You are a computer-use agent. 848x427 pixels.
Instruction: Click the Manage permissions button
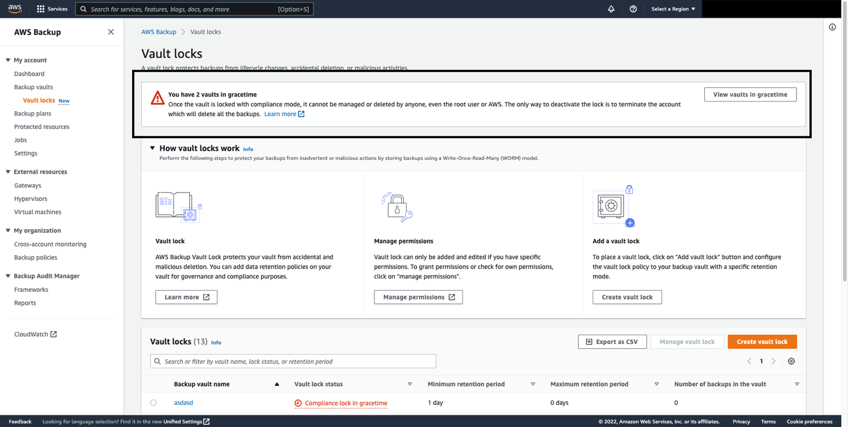pos(418,297)
